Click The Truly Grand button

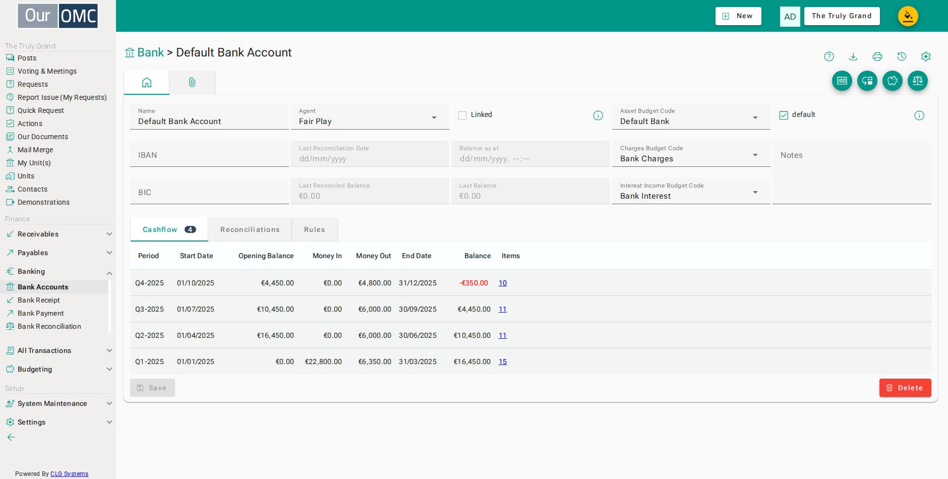pyautogui.click(x=842, y=16)
